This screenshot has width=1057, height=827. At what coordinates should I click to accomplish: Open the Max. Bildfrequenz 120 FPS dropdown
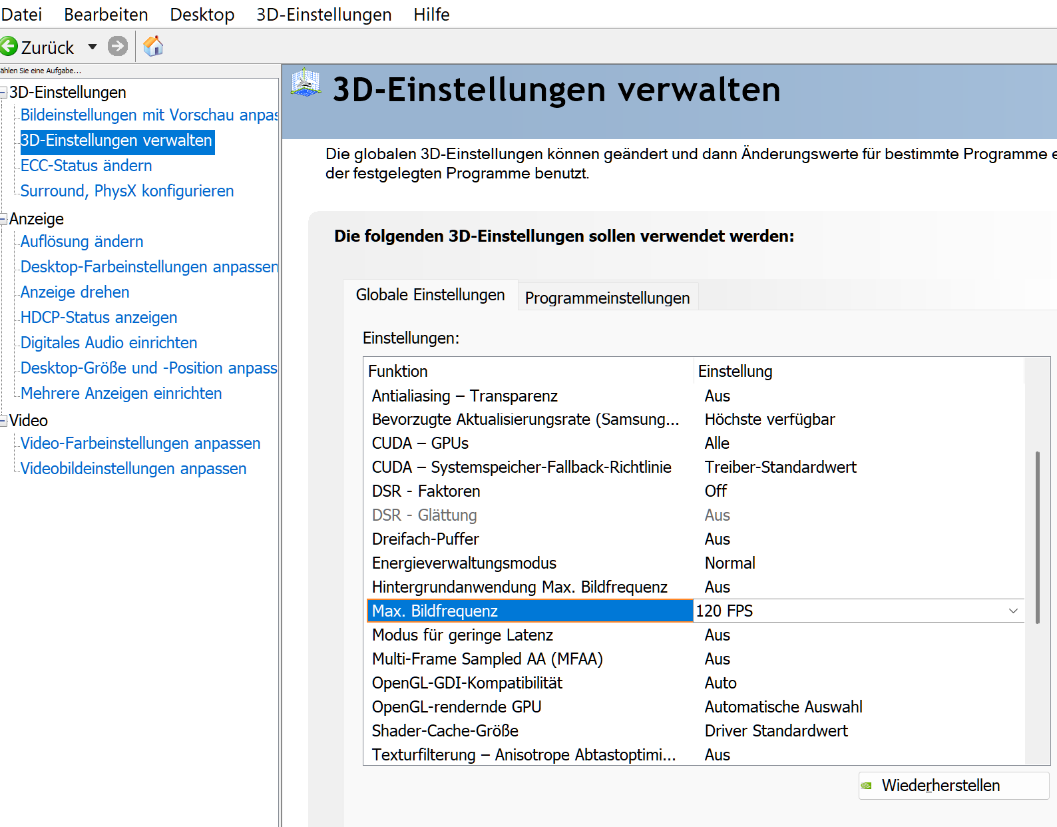pyautogui.click(x=1013, y=611)
